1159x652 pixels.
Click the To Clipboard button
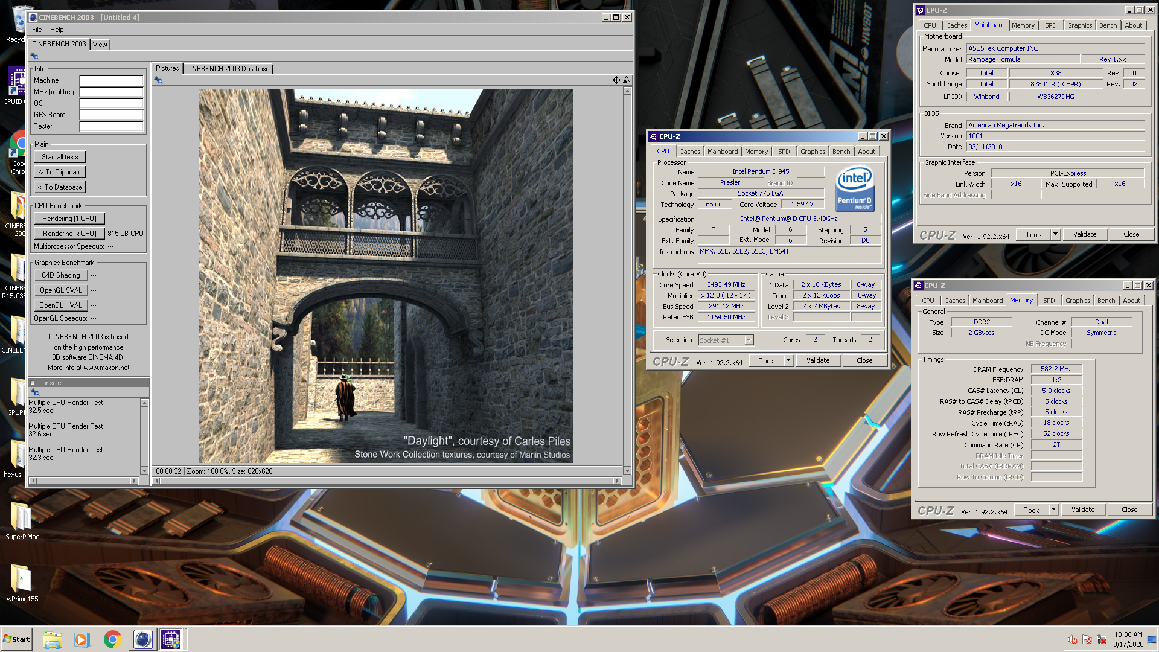coord(60,172)
